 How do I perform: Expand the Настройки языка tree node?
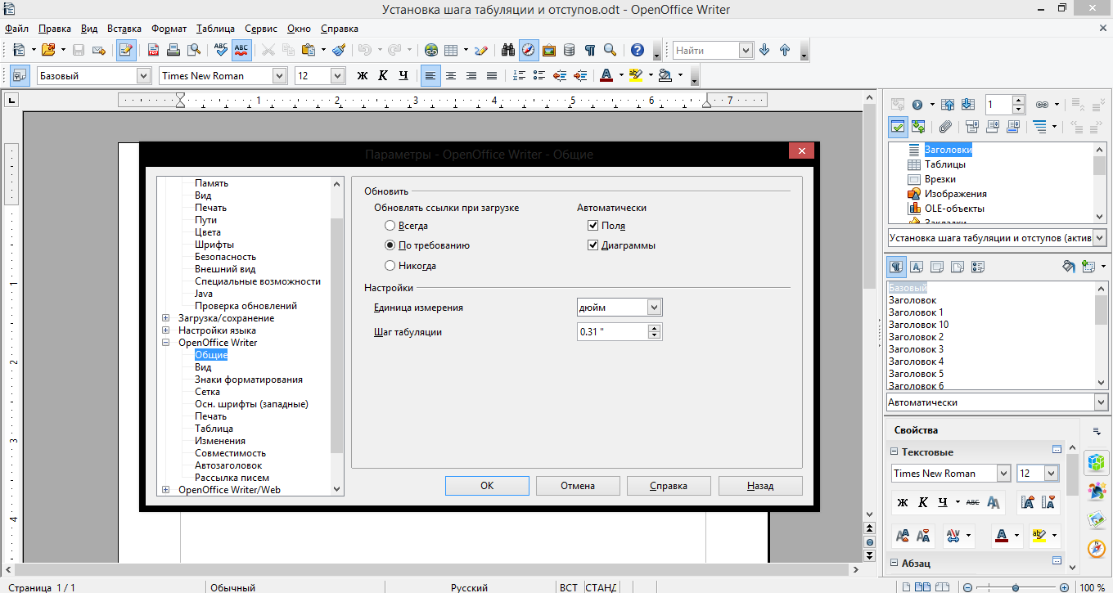(166, 330)
